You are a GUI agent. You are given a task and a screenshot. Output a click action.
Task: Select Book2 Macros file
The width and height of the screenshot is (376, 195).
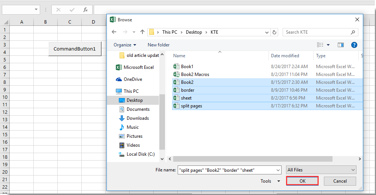pos(195,74)
